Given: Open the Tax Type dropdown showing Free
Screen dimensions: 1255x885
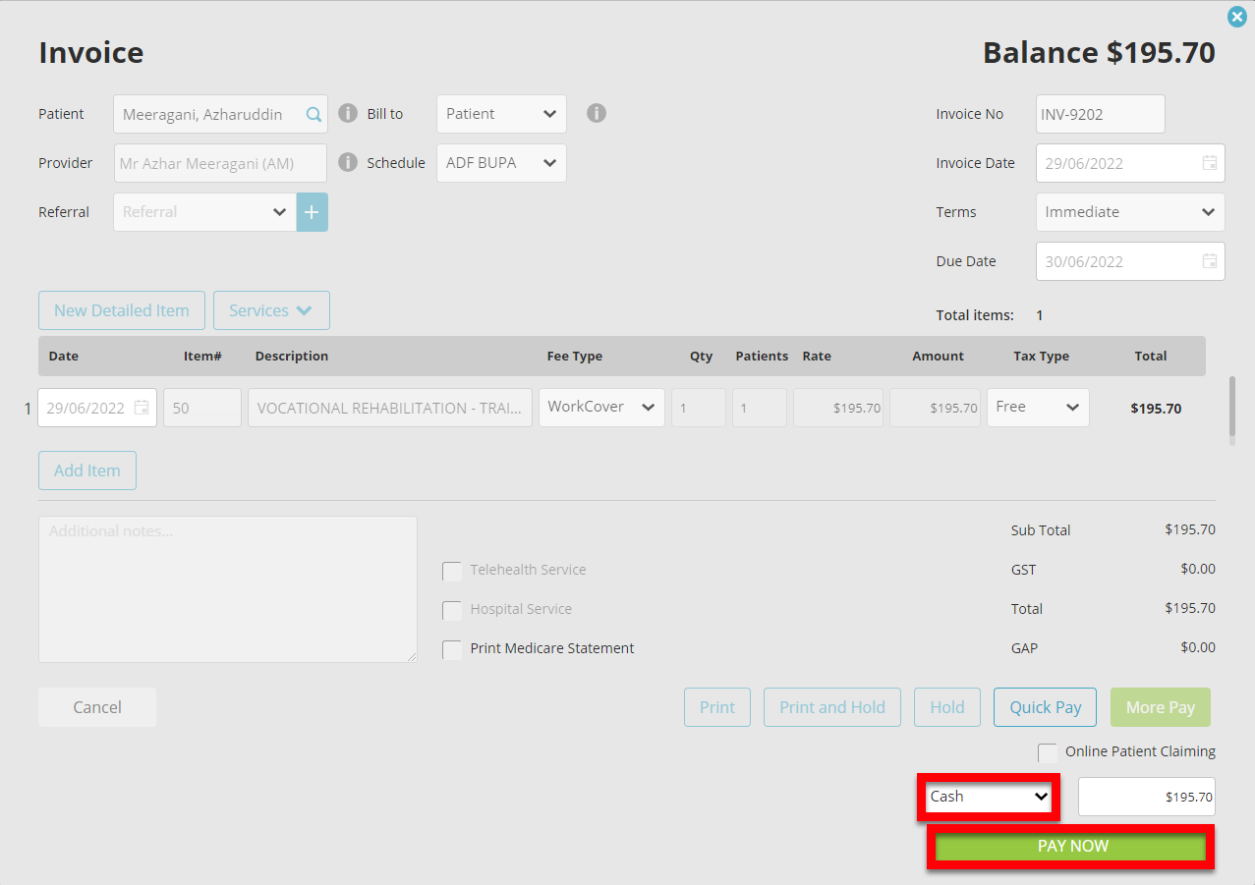Looking at the screenshot, I should [x=1038, y=408].
